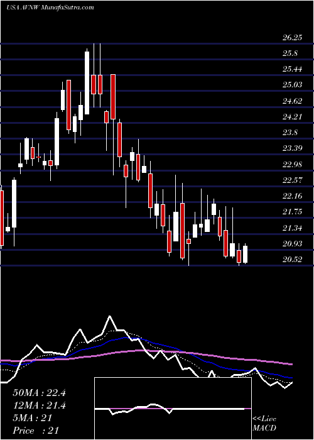Click the 21.75 price axis label
This screenshot has height=440, width=314.
[292, 212]
